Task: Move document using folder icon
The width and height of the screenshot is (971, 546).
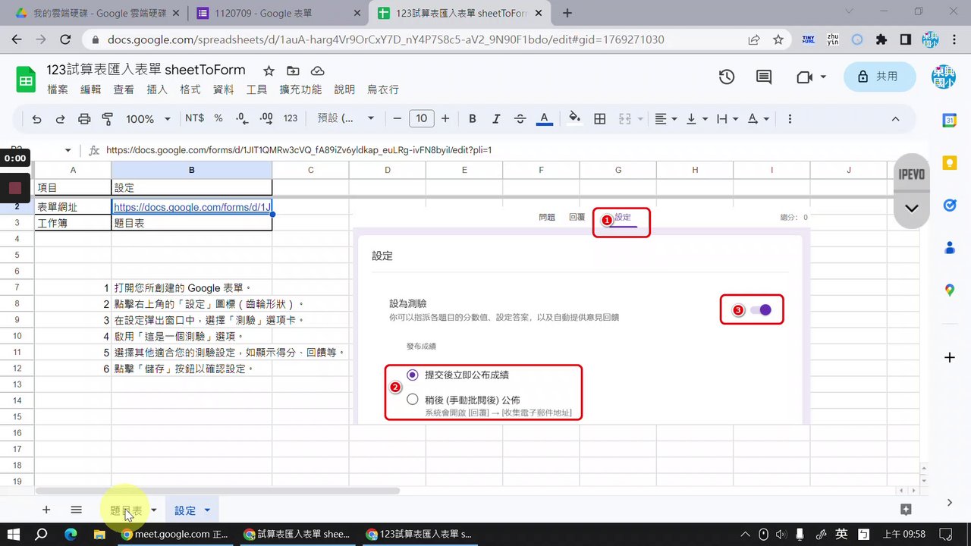Action: tap(293, 71)
